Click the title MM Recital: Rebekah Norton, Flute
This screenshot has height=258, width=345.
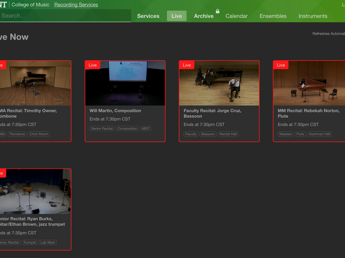[308, 113]
